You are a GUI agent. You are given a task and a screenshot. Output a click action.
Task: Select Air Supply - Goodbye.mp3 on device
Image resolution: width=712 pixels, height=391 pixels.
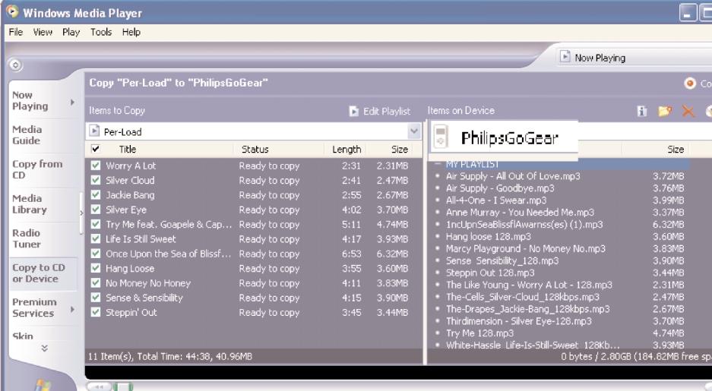point(500,188)
